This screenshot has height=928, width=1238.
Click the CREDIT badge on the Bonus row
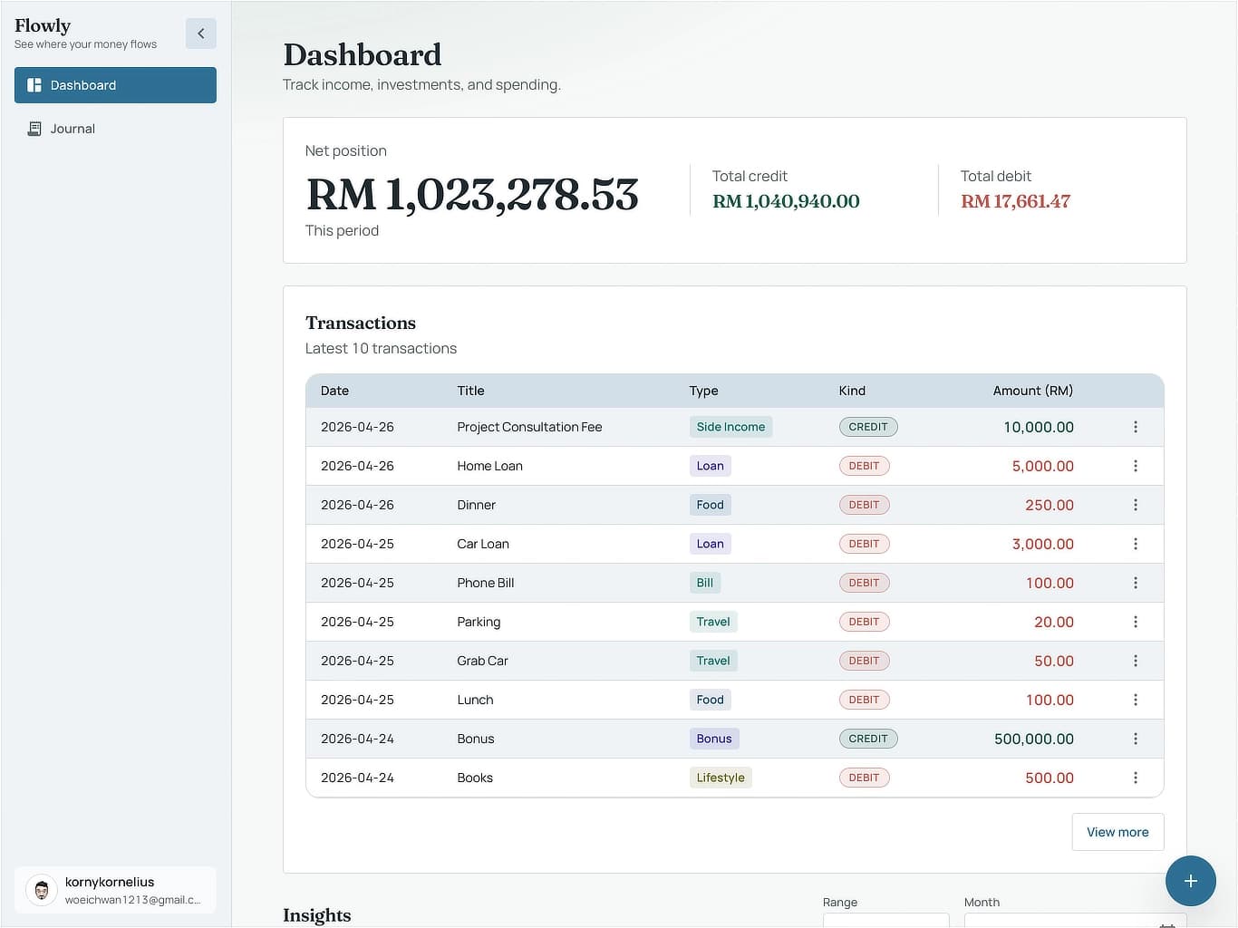point(867,739)
